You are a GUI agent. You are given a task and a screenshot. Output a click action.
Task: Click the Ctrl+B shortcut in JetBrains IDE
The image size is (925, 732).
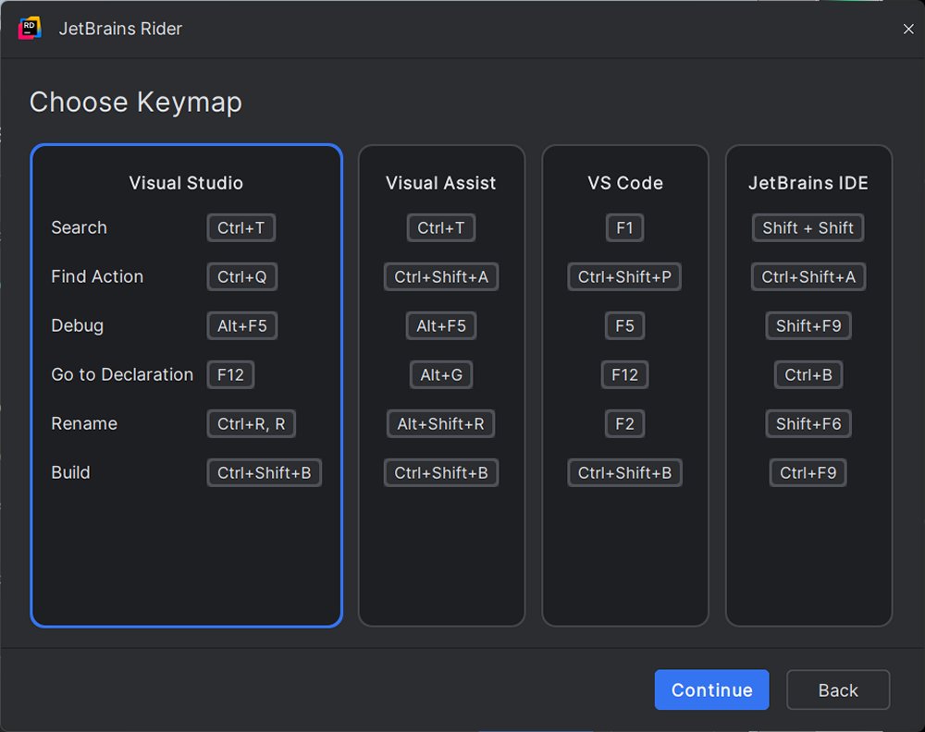(808, 374)
